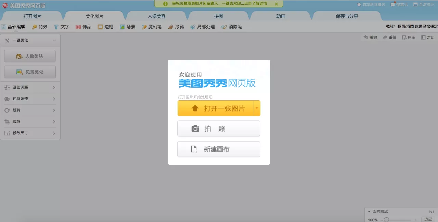Select the 文字 text tool
438x222 pixels.
tap(62, 27)
